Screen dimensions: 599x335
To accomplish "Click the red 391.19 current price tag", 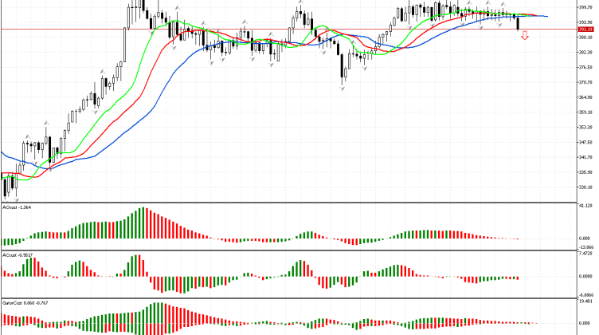I will (585, 30).
